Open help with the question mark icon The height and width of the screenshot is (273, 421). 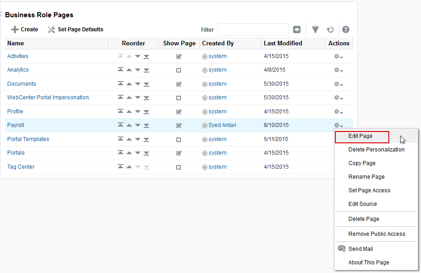click(345, 29)
